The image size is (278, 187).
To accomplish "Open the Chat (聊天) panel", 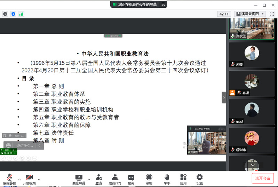I will (131, 179).
